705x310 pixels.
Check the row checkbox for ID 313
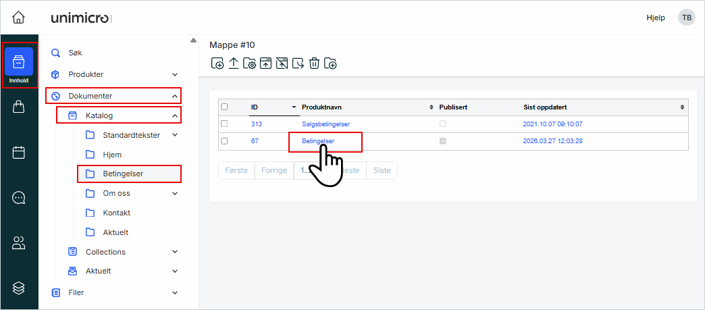[x=225, y=124]
